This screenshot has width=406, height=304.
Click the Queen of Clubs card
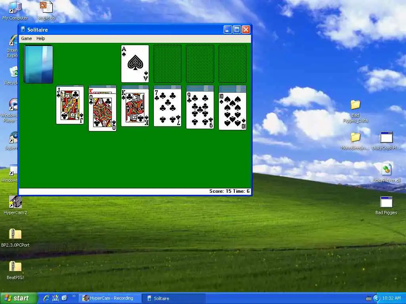tap(103, 112)
